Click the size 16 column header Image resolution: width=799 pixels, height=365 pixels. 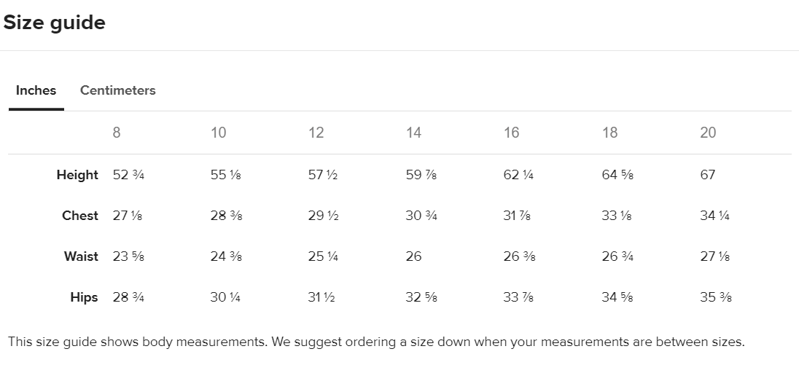[x=511, y=133]
